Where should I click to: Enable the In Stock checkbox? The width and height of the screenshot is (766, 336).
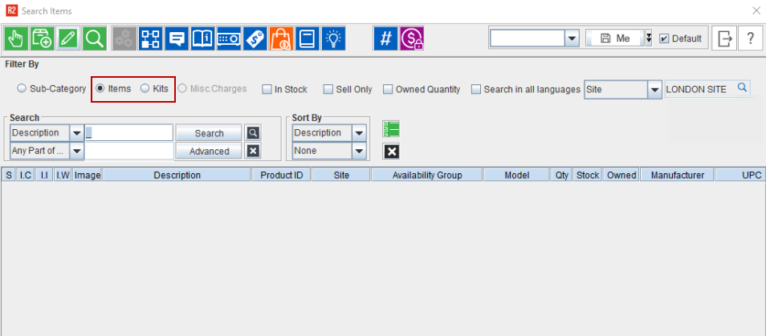coord(267,90)
